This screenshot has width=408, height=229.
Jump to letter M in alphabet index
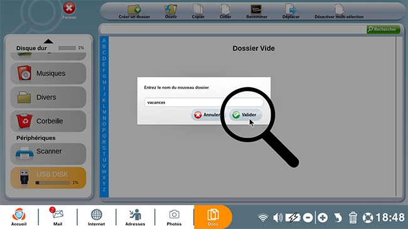pos(104,112)
